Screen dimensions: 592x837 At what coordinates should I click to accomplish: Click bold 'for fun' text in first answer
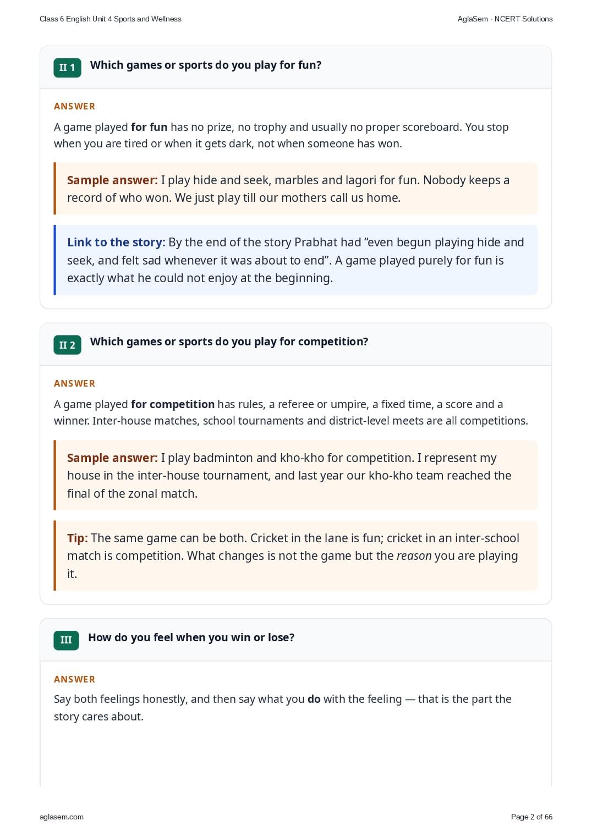[x=149, y=127]
